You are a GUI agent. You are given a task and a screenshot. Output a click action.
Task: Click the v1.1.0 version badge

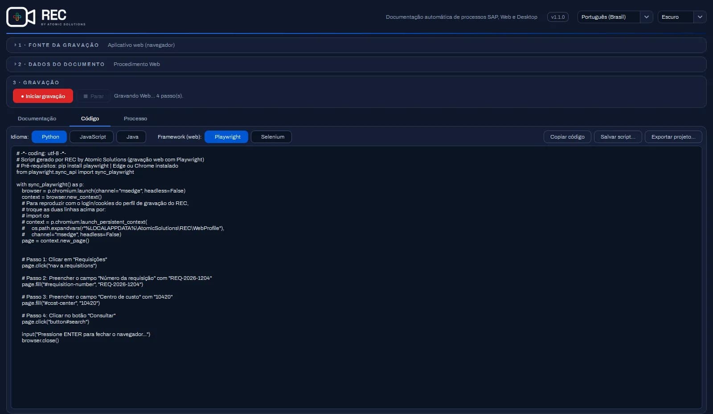[x=557, y=17]
